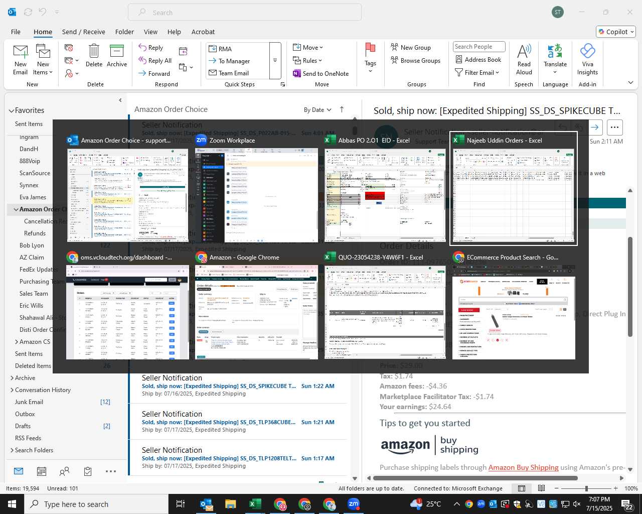The height and width of the screenshot is (514, 642).
Task: Click Browse Groups
Action: (415, 61)
